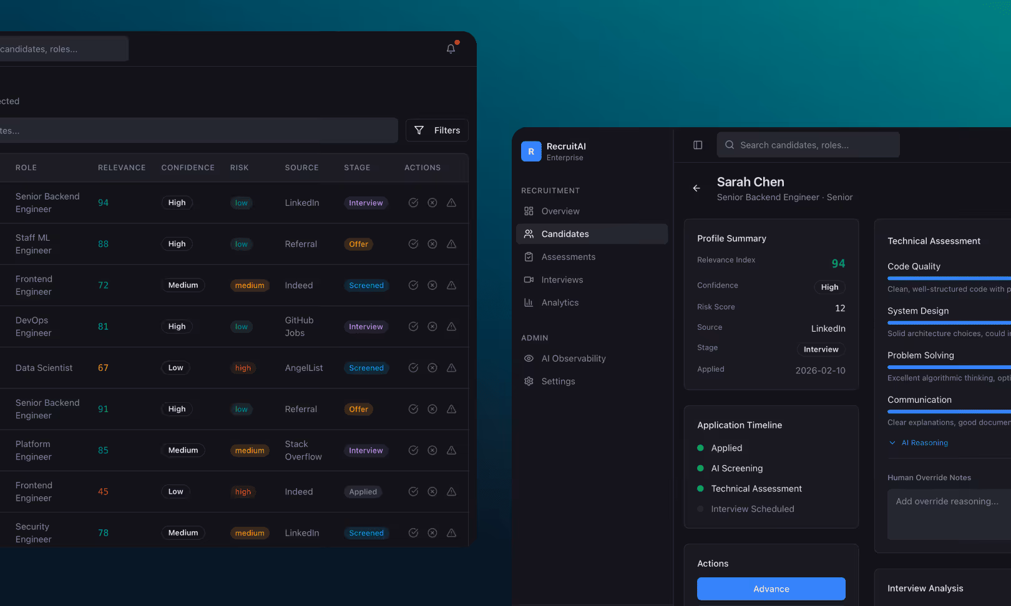Approve the Senior Backend Engineer 94 row
The height and width of the screenshot is (606, 1011).
413,203
